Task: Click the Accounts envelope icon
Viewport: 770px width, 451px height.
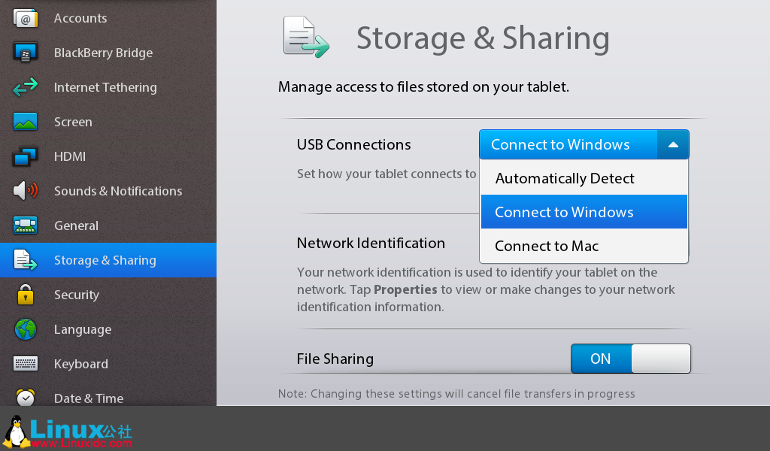Action: tap(25, 18)
